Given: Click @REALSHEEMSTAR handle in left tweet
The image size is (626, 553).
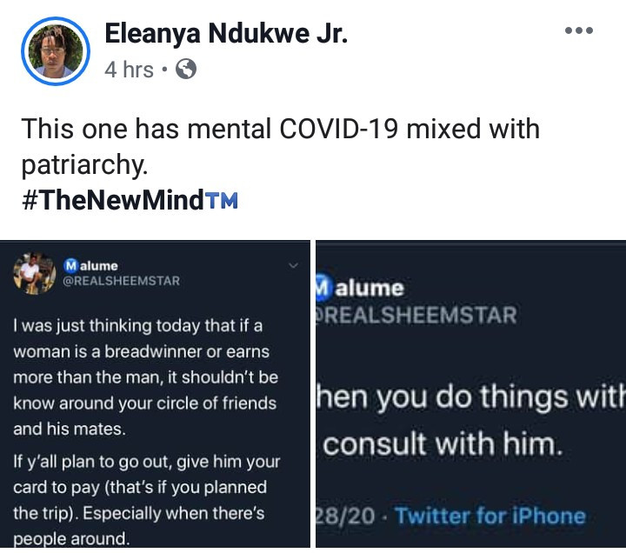Looking at the screenshot, I should pyautogui.click(x=121, y=281).
